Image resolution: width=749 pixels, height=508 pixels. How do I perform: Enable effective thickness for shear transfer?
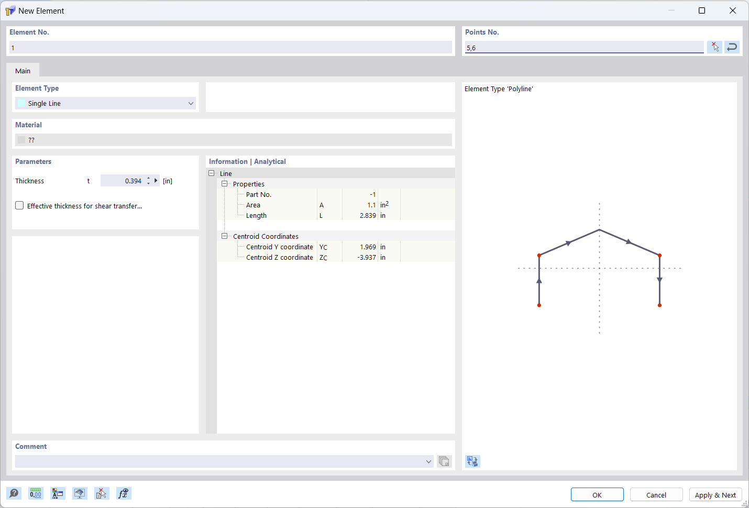point(19,205)
